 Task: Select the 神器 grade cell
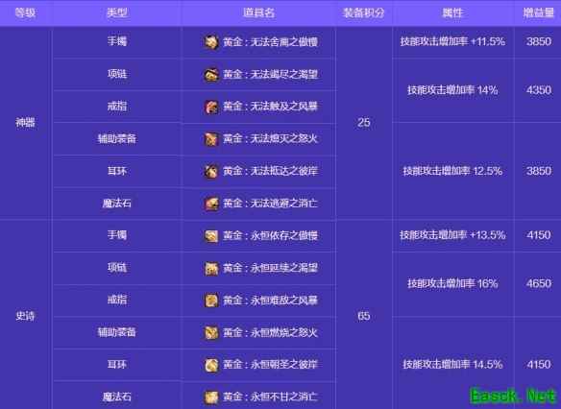pos(25,123)
